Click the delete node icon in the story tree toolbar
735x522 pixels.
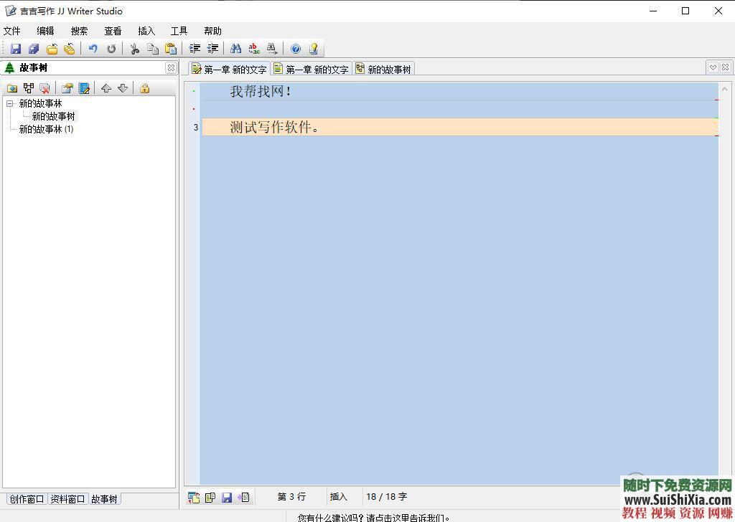(45, 87)
